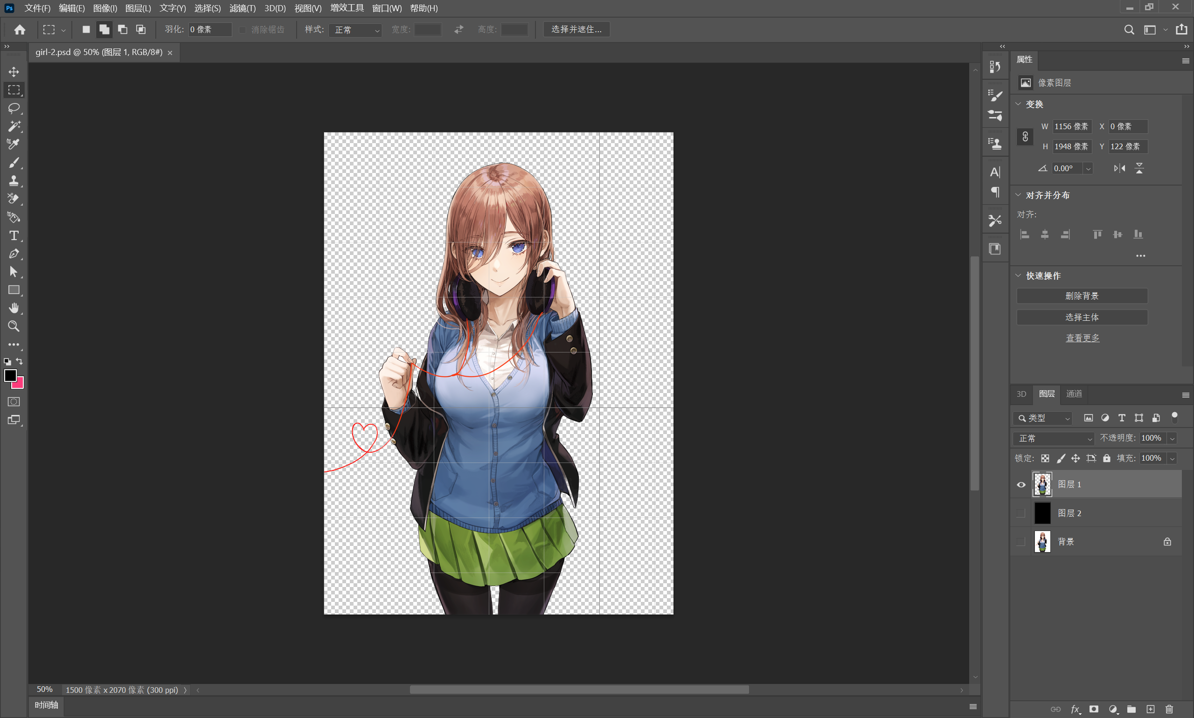Click 选择主体 quick action button
Image resolution: width=1194 pixels, height=718 pixels.
(x=1082, y=317)
